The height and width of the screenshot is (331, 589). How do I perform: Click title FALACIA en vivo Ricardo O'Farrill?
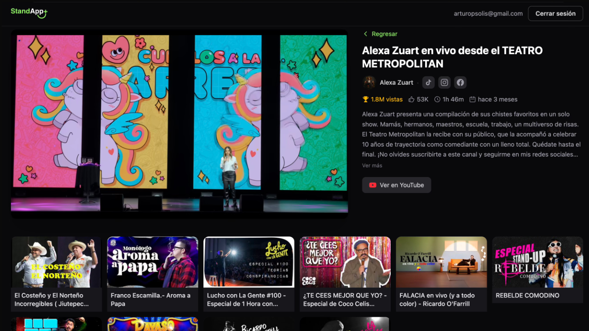(x=437, y=300)
